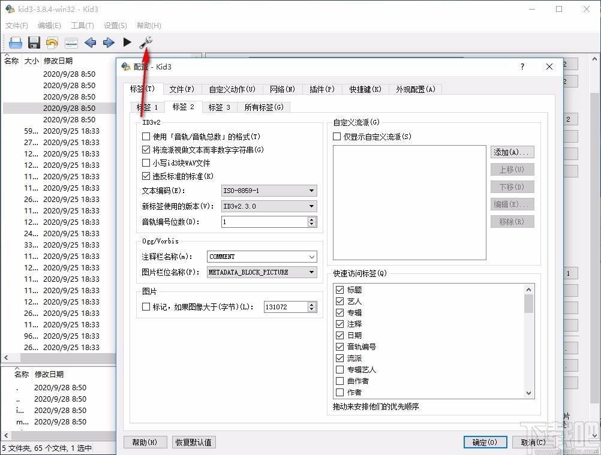Image resolution: width=601 pixels, height=455 pixels.
Task: Switch to 网络(N) tab
Action: point(283,89)
